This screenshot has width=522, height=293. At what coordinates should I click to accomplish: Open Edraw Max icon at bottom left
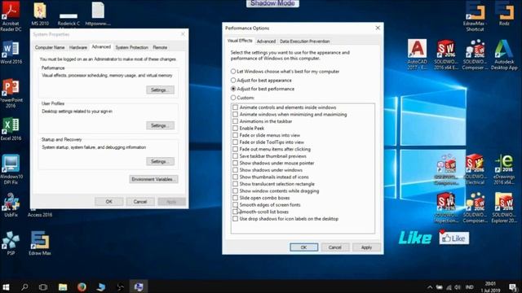pos(40,243)
